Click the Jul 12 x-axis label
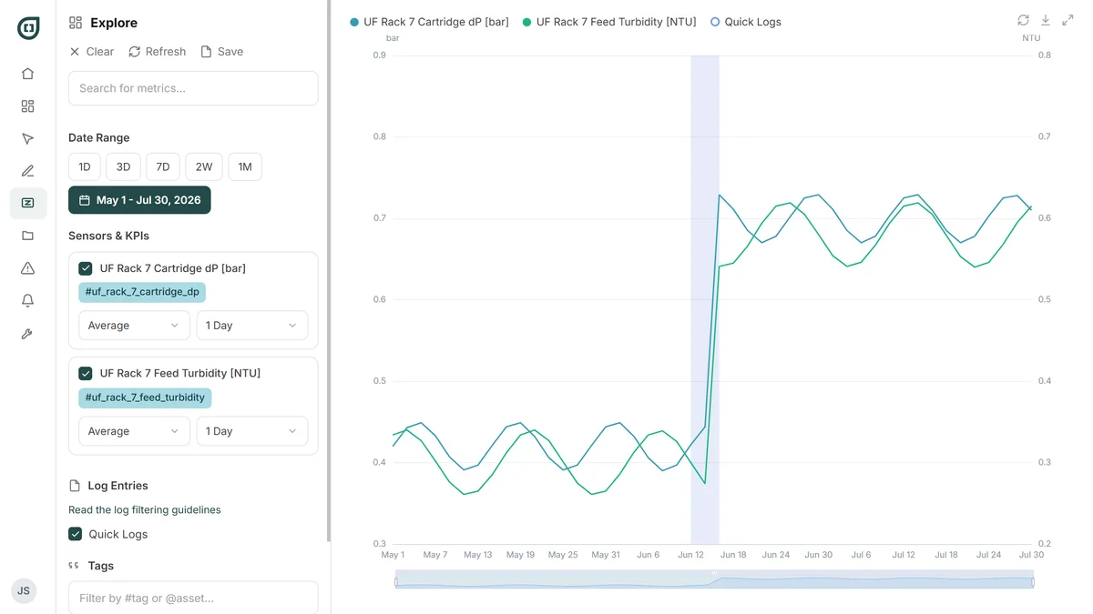 904,555
